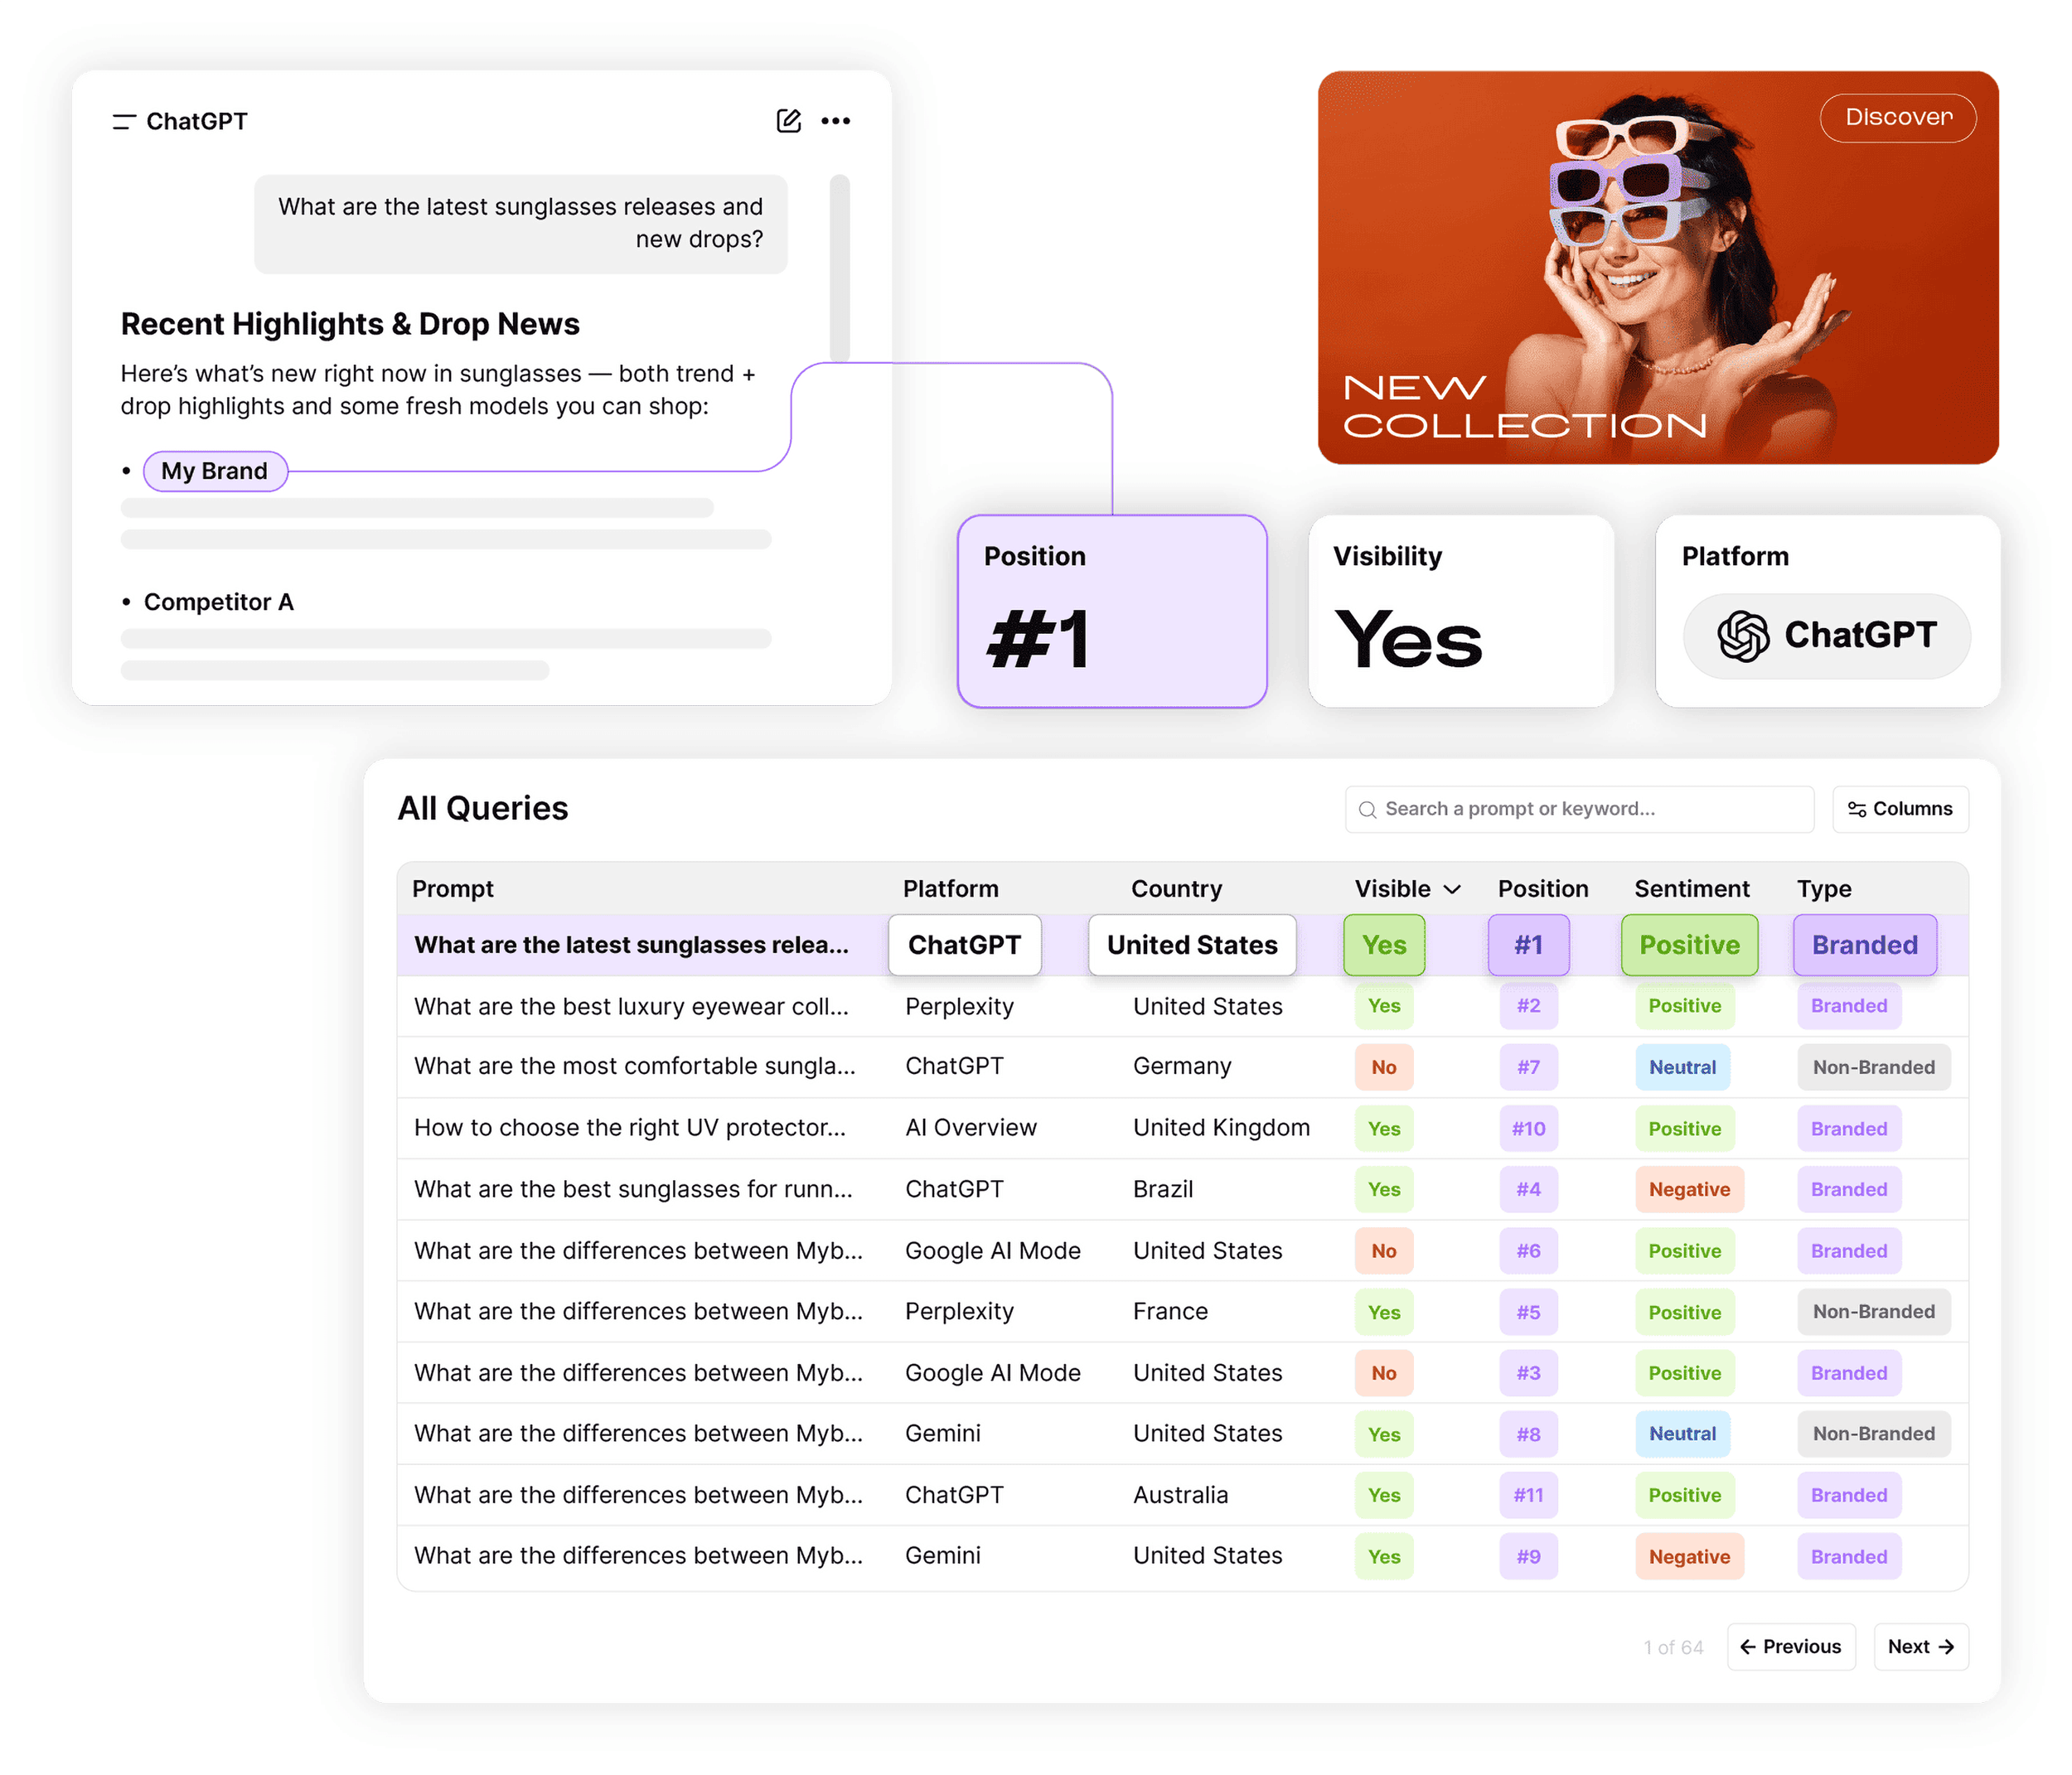The image size is (2072, 1775).
Task: Click the search magnifier icon
Action: pyautogui.click(x=1367, y=809)
